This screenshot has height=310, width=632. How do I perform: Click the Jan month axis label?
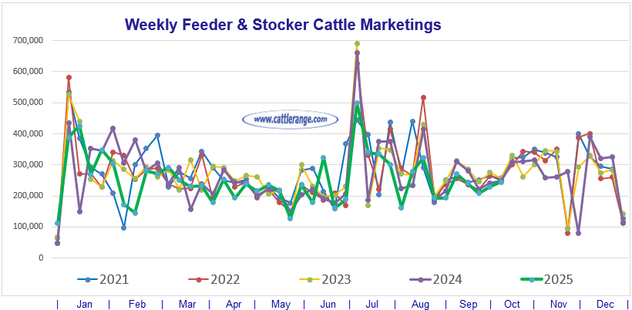(x=84, y=304)
